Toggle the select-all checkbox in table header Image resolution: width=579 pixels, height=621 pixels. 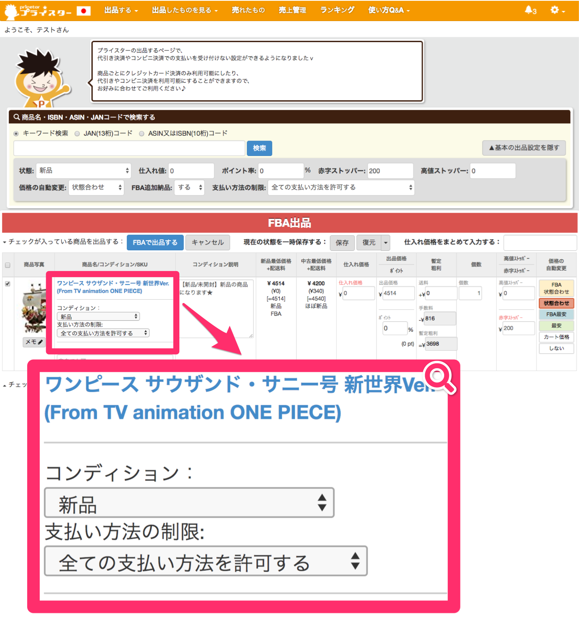tap(8, 265)
